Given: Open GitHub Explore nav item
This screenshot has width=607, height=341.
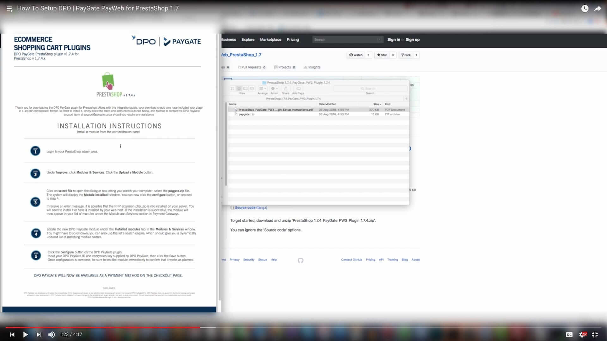Looking at the screenshot, I should pyautogui.click(x=248, y=40).
